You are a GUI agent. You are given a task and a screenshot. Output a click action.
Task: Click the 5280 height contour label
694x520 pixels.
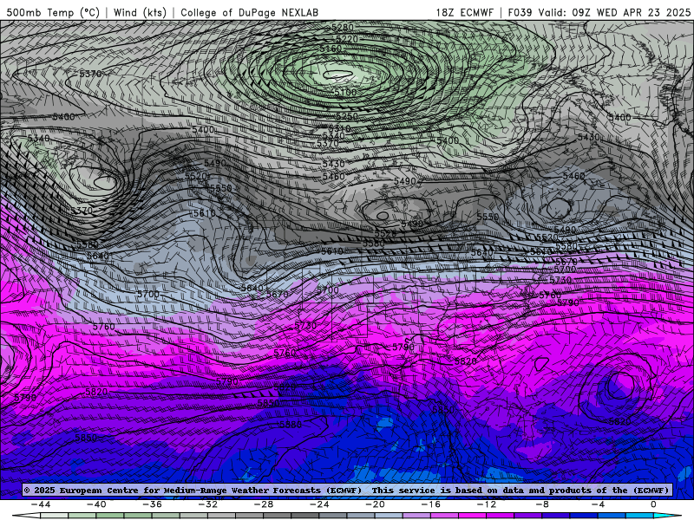[343, 28]
